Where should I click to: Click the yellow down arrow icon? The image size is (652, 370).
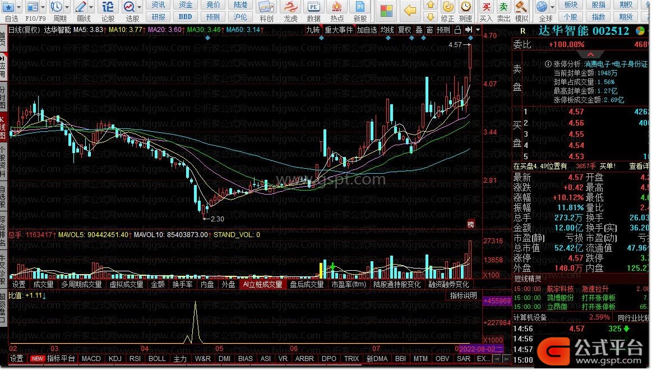click(431, 17)
